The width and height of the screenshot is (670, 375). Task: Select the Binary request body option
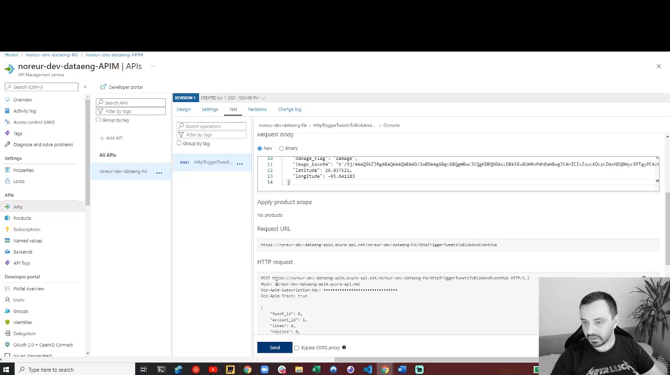pos(281,148)
